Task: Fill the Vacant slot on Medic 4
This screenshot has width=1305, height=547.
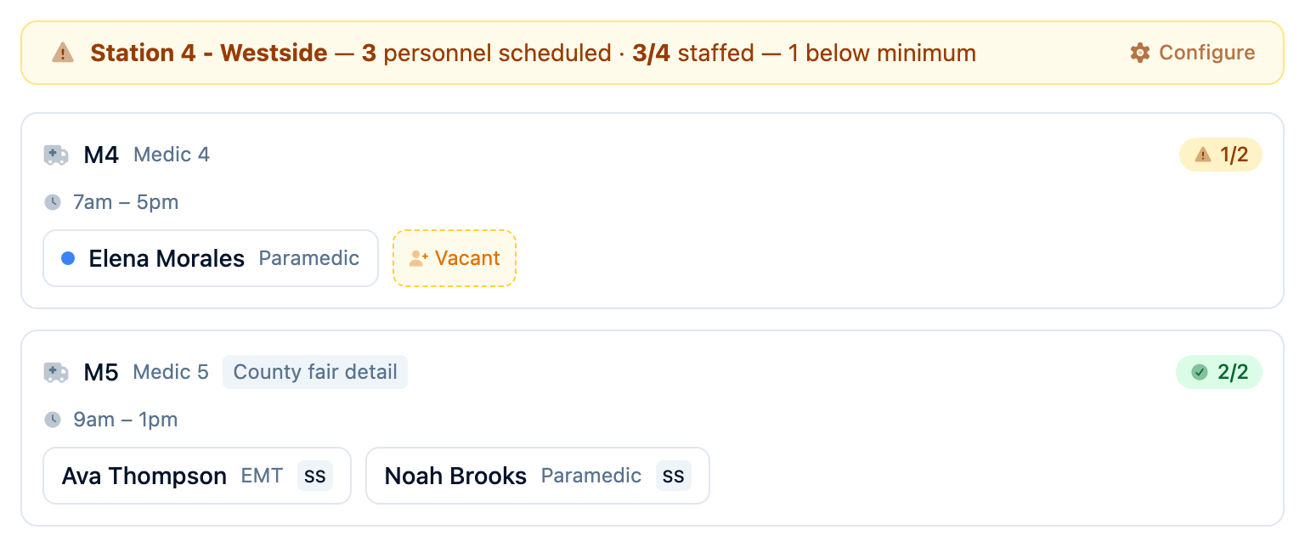Action: (455, 258)
